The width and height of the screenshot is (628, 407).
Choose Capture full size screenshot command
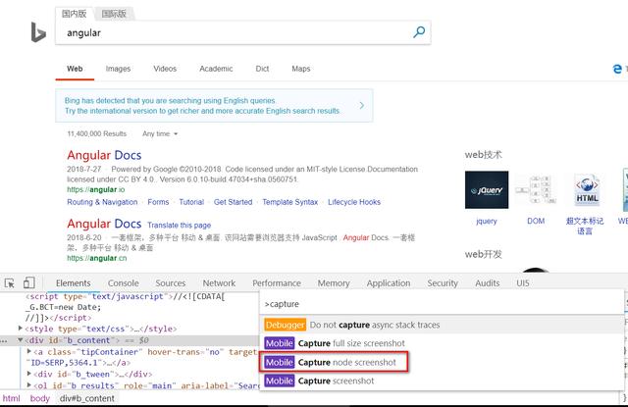(x=442, y=343)
